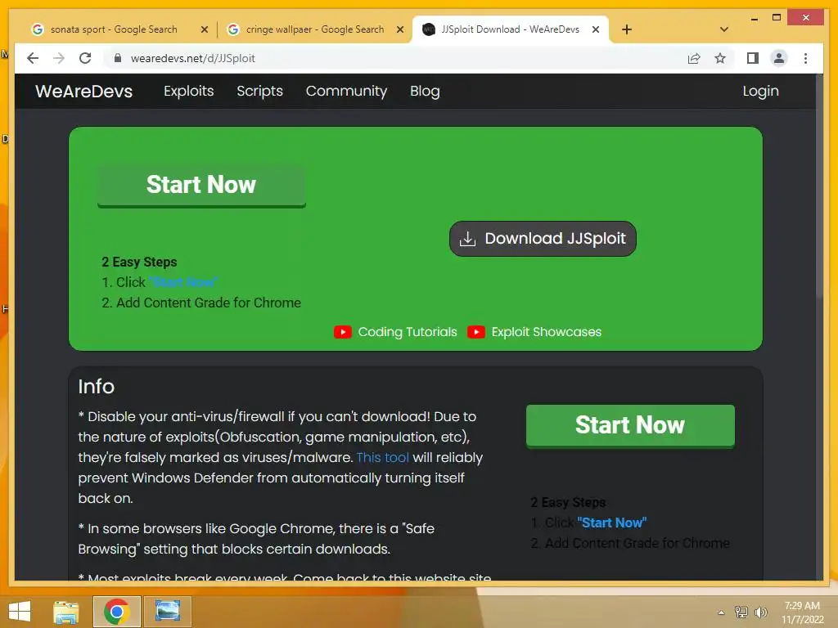Expand the tab search chevron

[x=724, y=29]
